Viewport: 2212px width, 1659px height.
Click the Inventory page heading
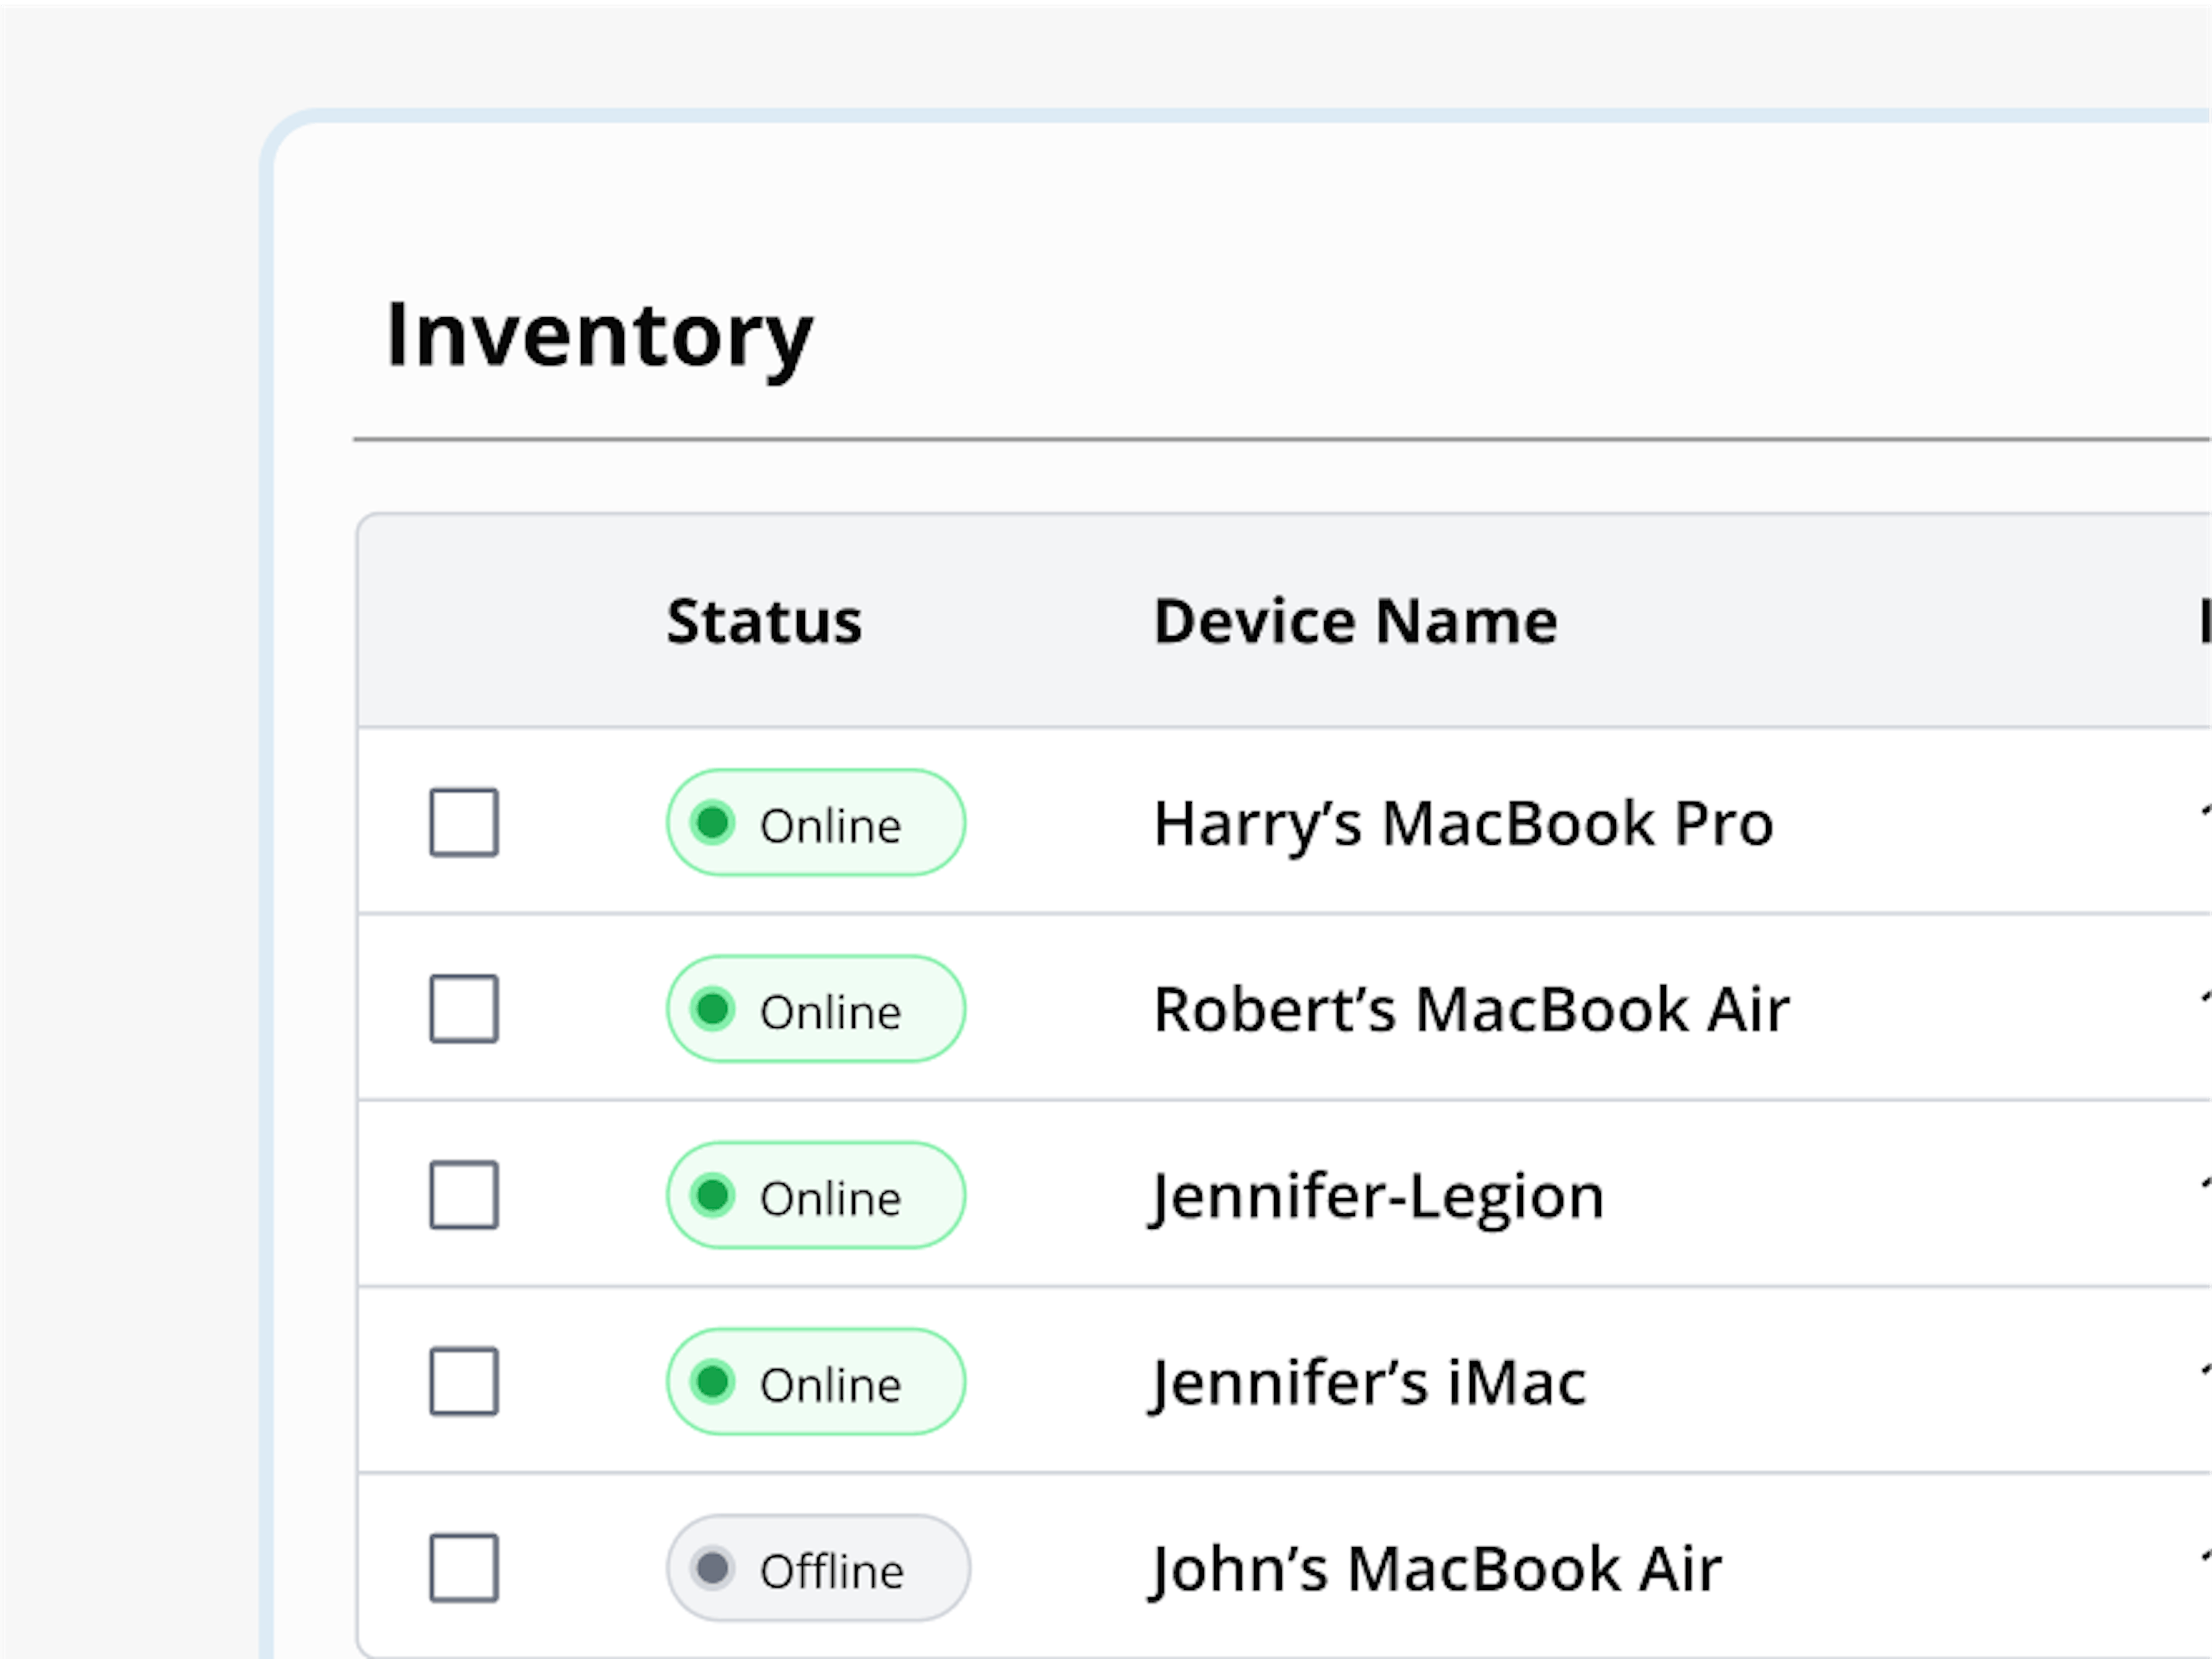(x=600, y=336)
